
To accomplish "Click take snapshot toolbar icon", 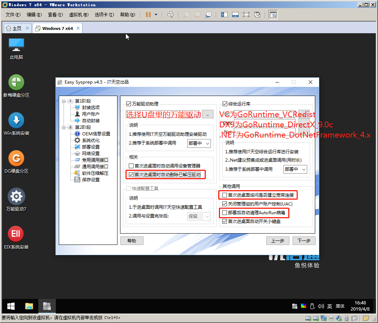I will pos(186,15).
